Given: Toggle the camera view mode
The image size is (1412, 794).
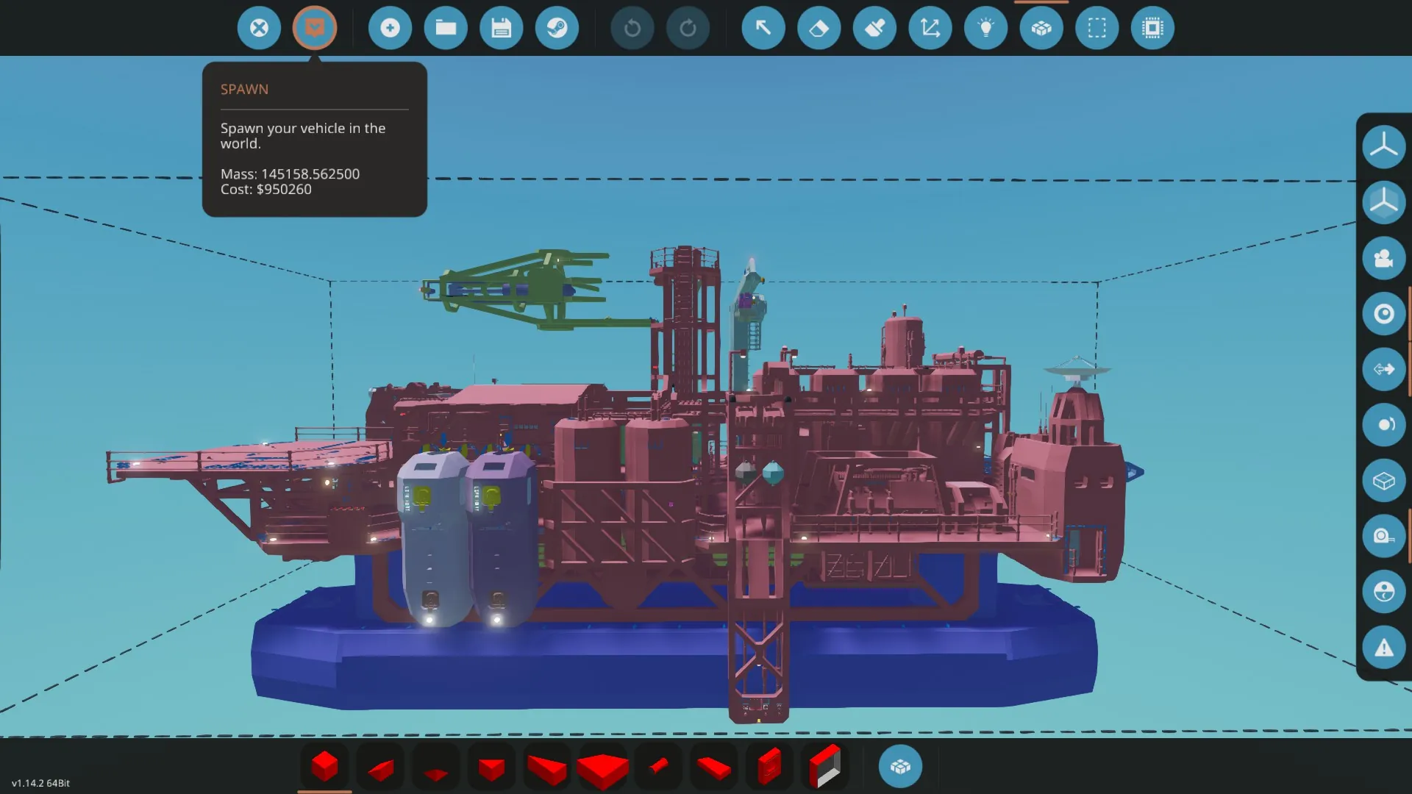Looking at the screenshot, I should click(x=1383, y=258).
